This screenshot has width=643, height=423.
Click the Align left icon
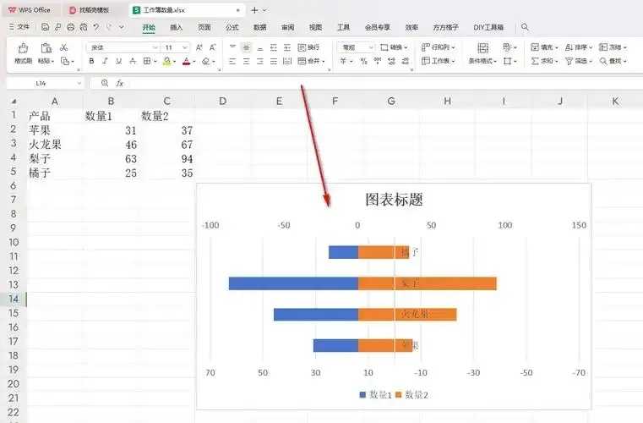click(232, 61)
